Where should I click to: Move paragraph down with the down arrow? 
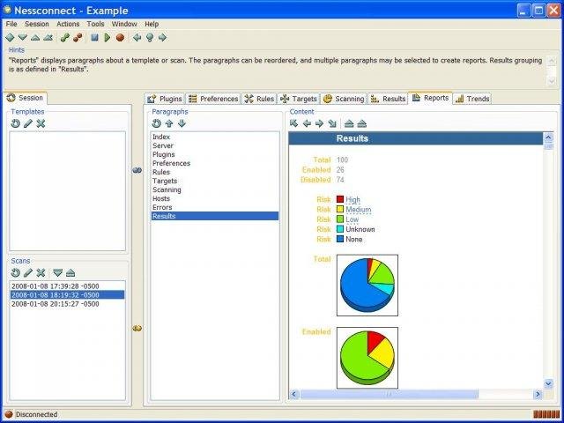[x=182, y=123]
